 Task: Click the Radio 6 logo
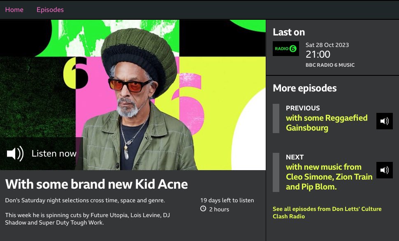coord(286,49)
